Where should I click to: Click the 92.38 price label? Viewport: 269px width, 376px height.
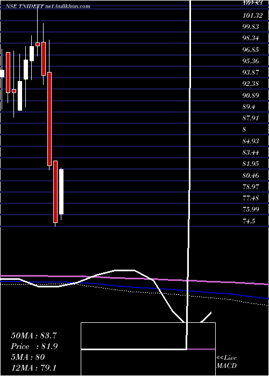pyautogui.click(x=251, y=84)
